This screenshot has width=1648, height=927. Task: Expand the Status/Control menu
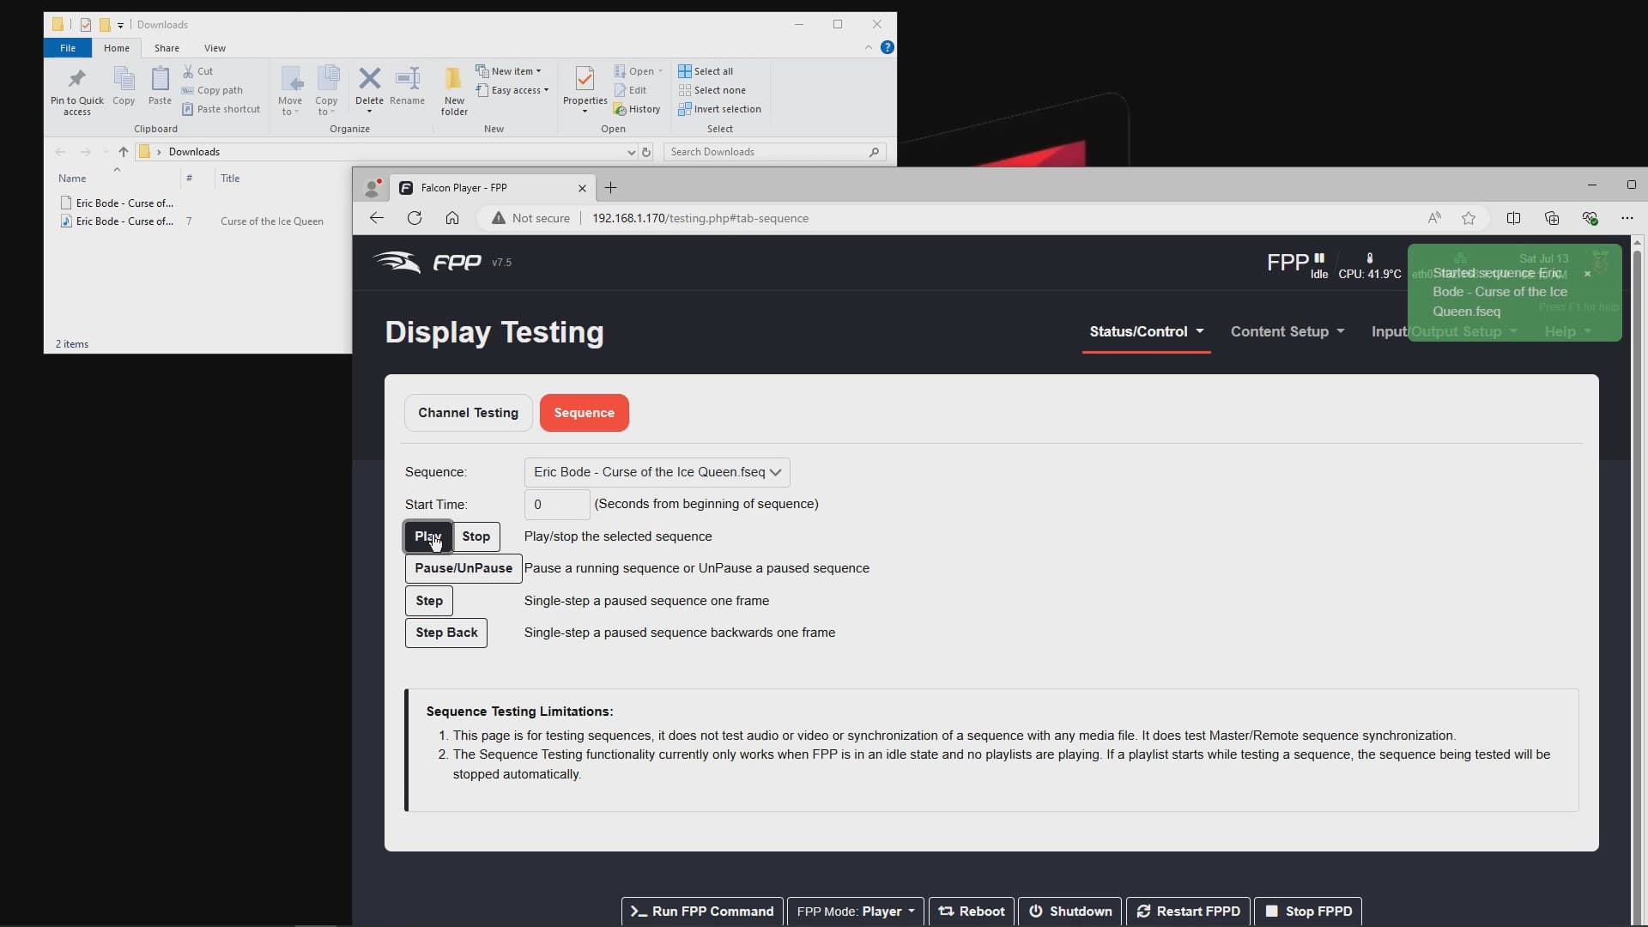tap(1146, 331)
